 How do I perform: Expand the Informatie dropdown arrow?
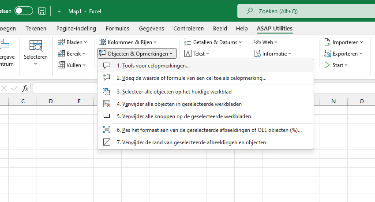[289, 54]
